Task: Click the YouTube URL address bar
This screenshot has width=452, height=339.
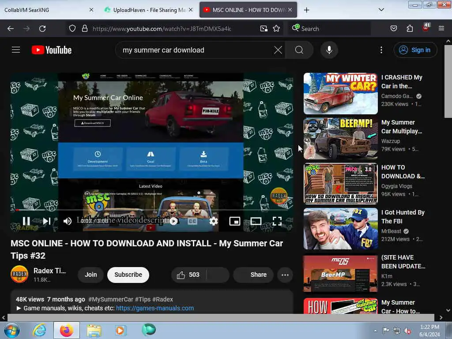Action: pyautogui.click(x=162, y=29)
